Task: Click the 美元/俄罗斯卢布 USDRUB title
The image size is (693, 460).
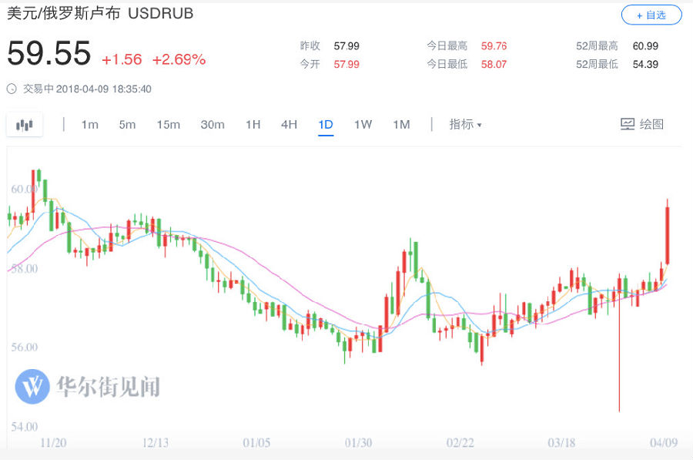Action: (x=100, y=13)
